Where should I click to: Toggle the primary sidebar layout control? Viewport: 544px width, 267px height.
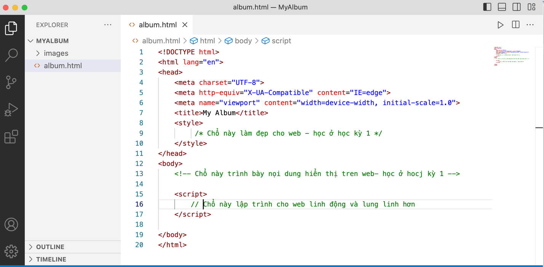[487, 6]
